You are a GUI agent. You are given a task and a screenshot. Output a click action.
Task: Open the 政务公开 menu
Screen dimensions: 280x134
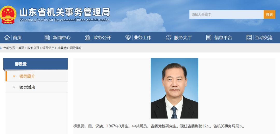(102, 38)
